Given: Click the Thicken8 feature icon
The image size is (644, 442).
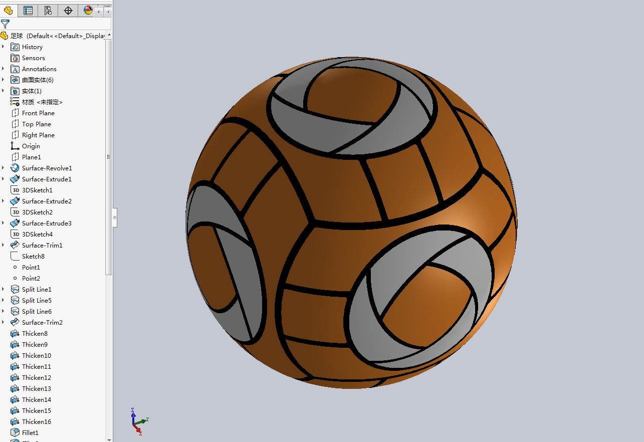Looking at the screenshot, I should pos(15,333).
